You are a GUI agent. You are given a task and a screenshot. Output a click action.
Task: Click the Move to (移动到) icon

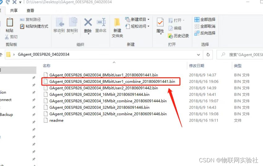point(60,22)
